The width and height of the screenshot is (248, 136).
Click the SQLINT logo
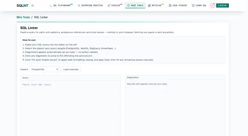click(22, 6)
